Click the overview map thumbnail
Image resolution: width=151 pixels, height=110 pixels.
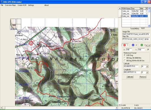pyautogui.click(x=16, y=24)
